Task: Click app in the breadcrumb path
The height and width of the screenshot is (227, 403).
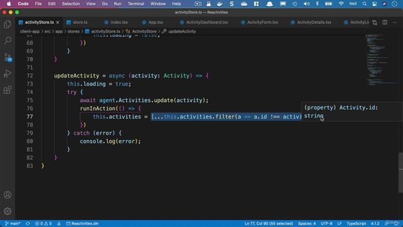Action: click(x=59, y=32)
